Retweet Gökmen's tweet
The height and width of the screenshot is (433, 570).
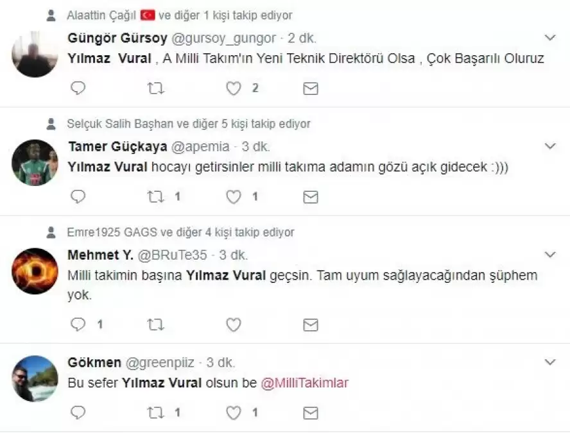[155, 412]
